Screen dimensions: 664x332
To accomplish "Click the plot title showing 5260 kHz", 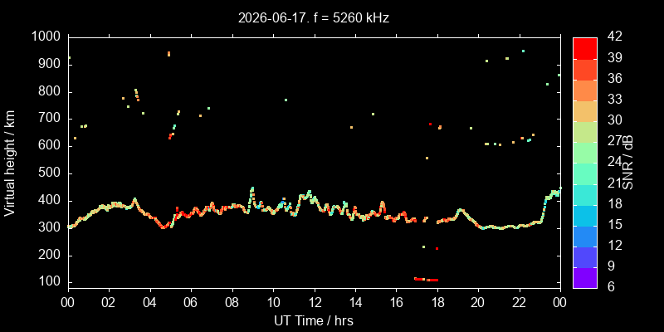I will (x=314, y=17).
